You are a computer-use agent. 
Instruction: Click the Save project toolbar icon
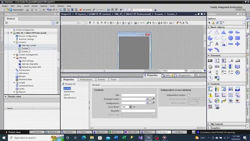click(11, 10)
